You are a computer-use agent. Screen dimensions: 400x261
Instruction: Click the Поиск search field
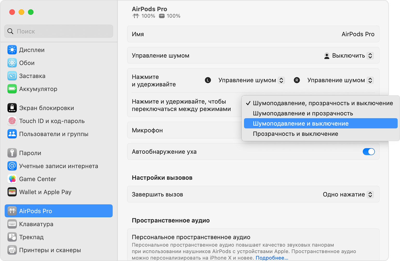click(59, 31)
